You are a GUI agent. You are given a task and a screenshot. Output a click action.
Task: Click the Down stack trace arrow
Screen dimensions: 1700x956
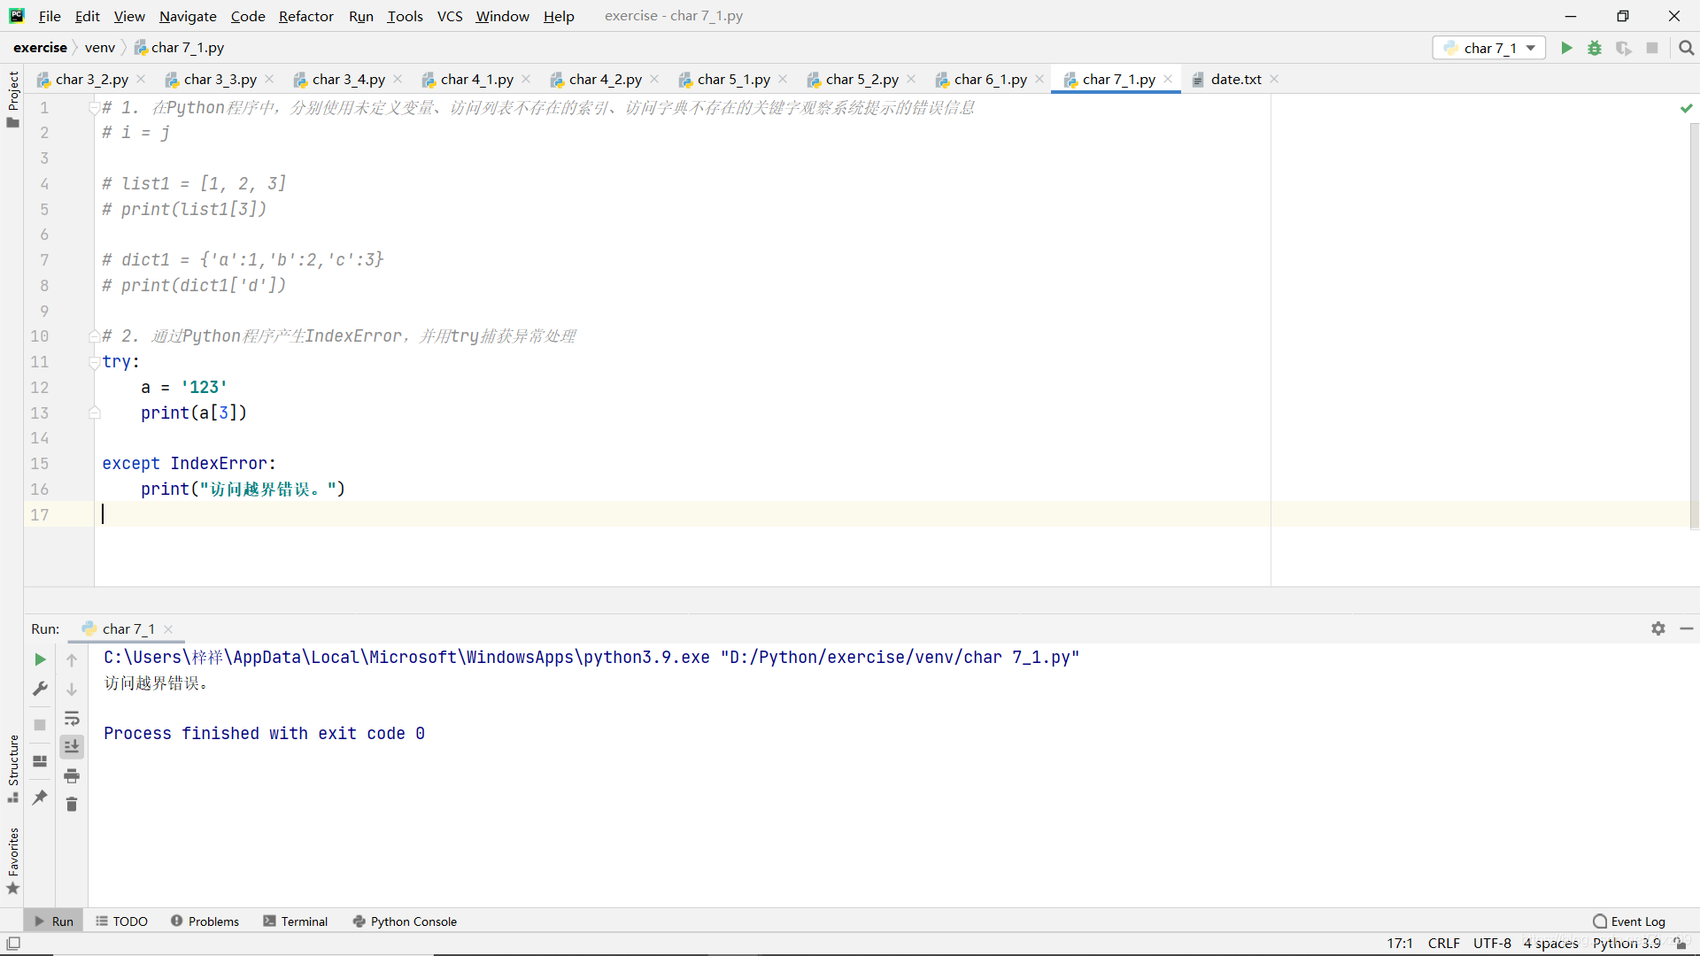[x=72, y=689]
